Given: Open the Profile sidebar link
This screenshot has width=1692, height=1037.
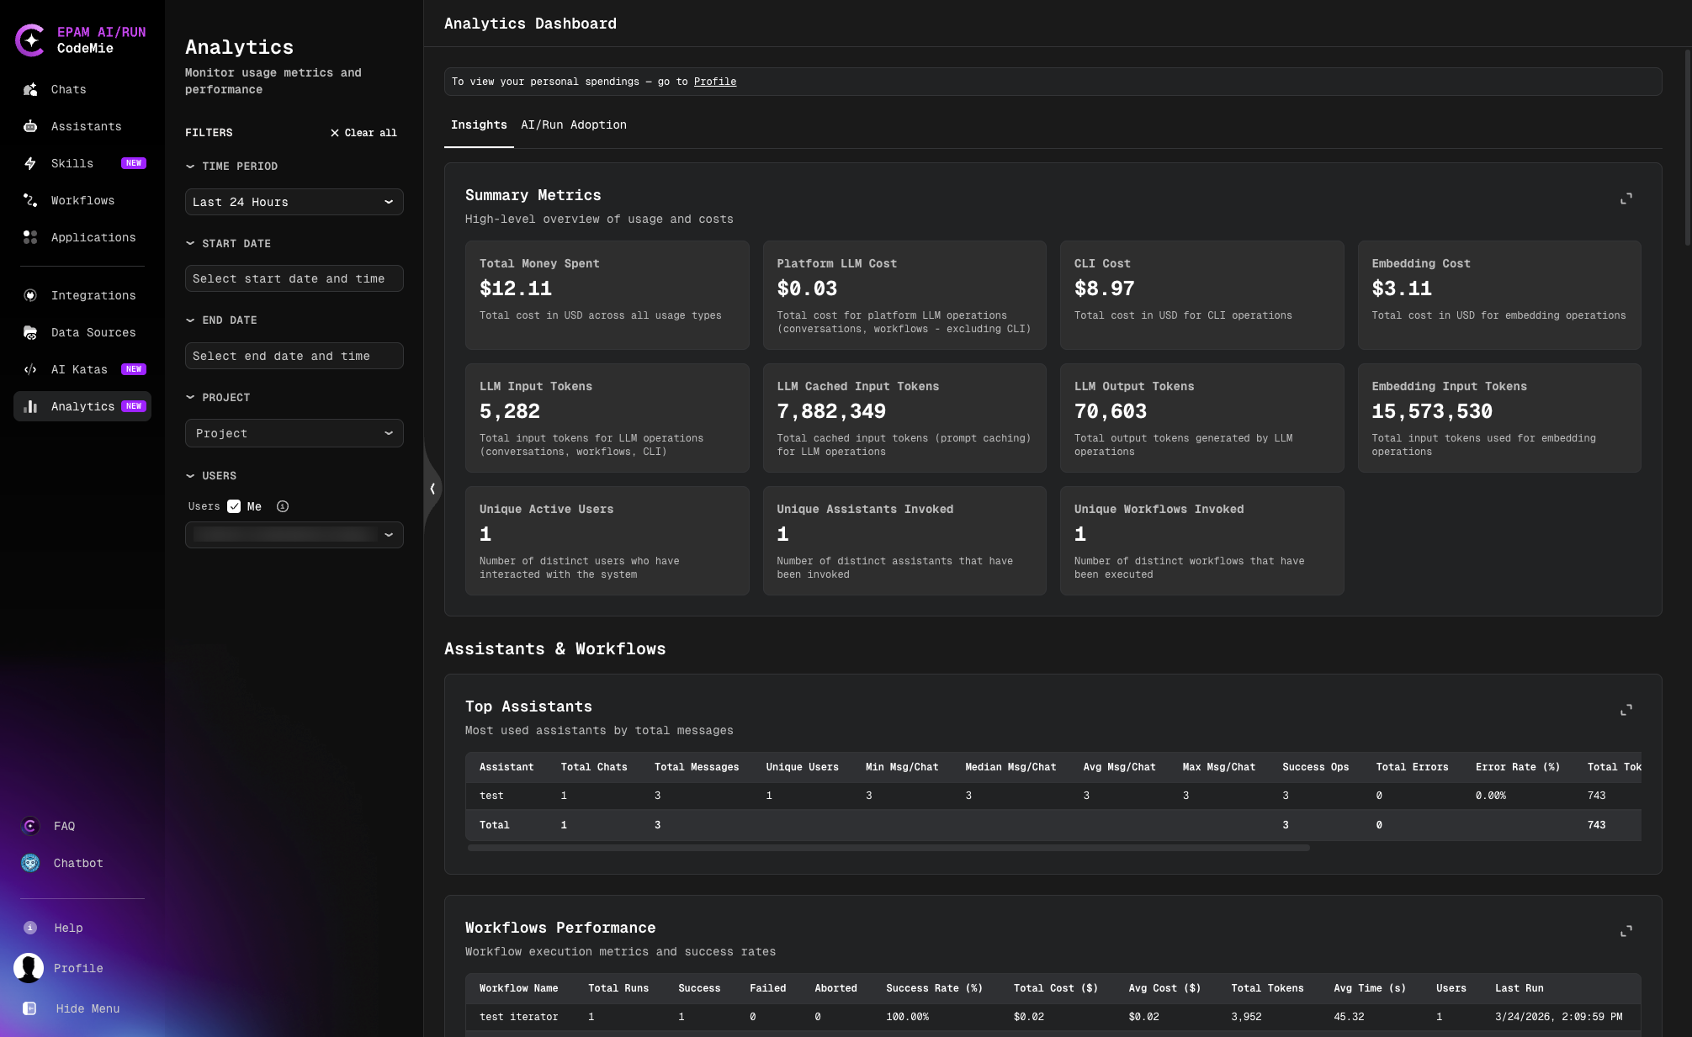Looking at the screenshot, I should click(x=78, y=968).
